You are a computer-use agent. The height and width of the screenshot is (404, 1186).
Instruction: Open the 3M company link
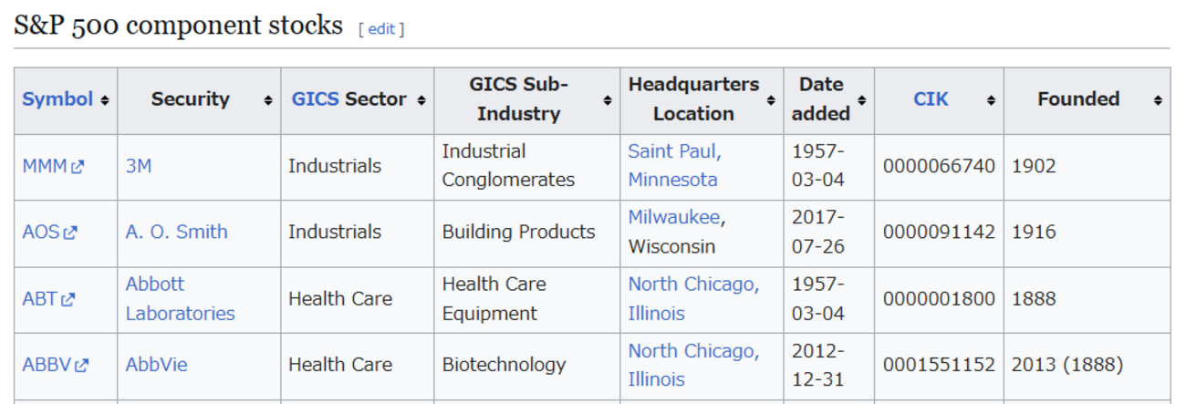[x=139, y=166]
